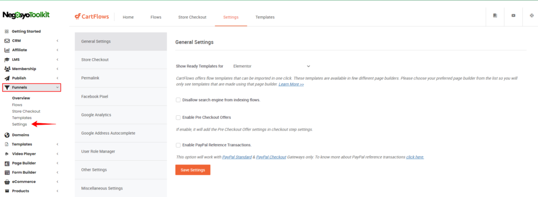Open Settings under Funnels sidebar
This screenshot has height=197, width=538.
click(x=19, y=124)
